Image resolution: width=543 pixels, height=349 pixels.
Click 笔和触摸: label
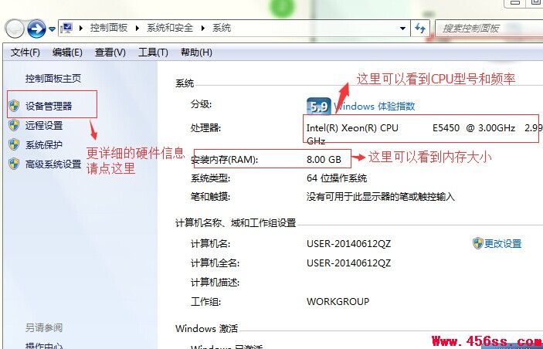210,197
